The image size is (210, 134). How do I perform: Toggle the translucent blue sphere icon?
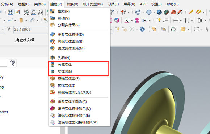point(159,12)
